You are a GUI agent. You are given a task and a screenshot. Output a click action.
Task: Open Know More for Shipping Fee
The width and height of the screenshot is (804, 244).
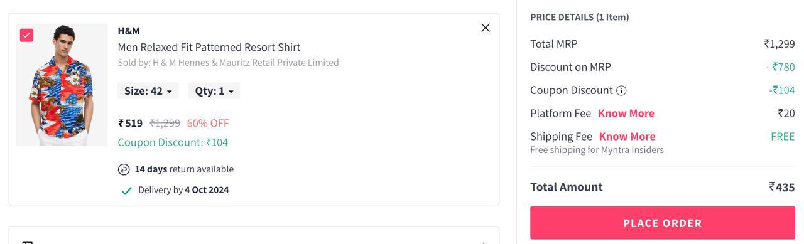click(x=627, y=137)
